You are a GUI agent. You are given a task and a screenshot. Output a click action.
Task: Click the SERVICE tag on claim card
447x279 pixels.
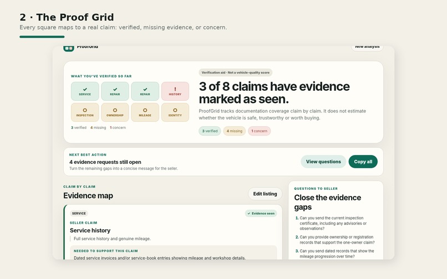tap(79, 214)
